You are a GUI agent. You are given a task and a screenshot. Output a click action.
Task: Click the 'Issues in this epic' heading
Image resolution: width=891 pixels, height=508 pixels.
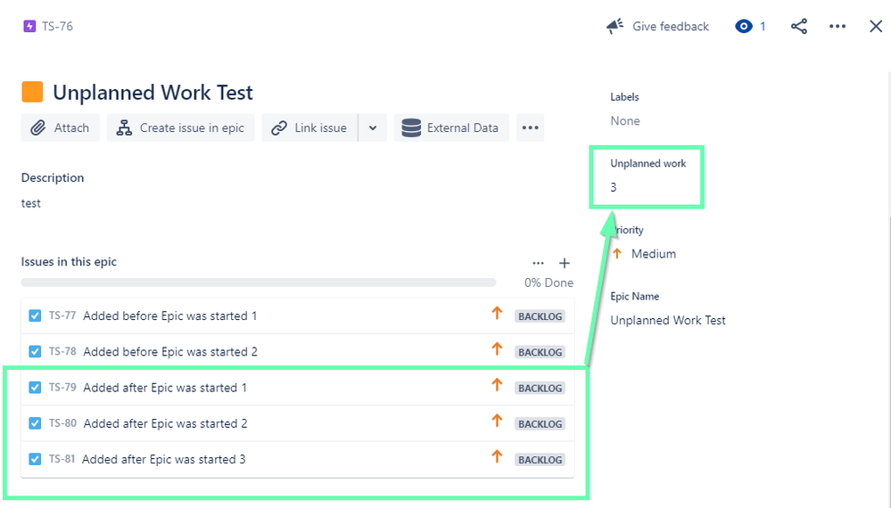[x=69, y=262]
